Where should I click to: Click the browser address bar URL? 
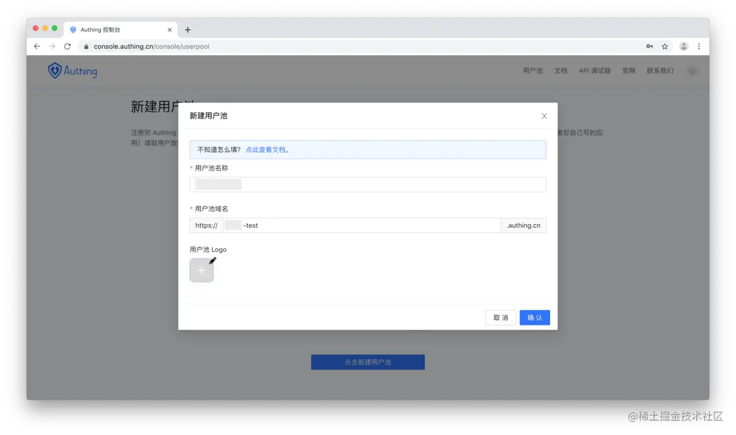151,46
